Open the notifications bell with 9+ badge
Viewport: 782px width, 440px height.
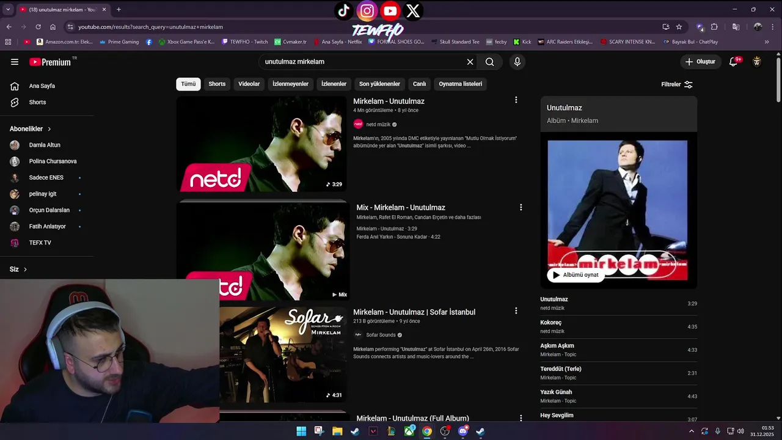point(734,62)
